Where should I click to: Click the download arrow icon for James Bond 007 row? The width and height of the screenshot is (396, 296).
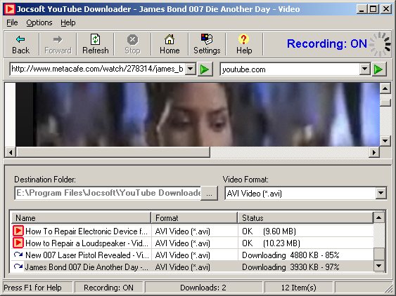[x=18, y=267]
